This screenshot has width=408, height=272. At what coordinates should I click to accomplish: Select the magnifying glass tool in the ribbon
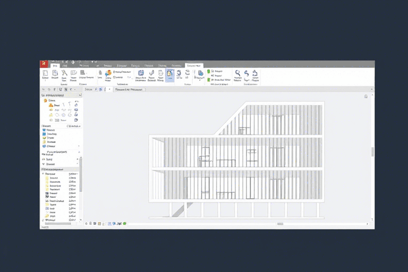(x=237, y=73)
